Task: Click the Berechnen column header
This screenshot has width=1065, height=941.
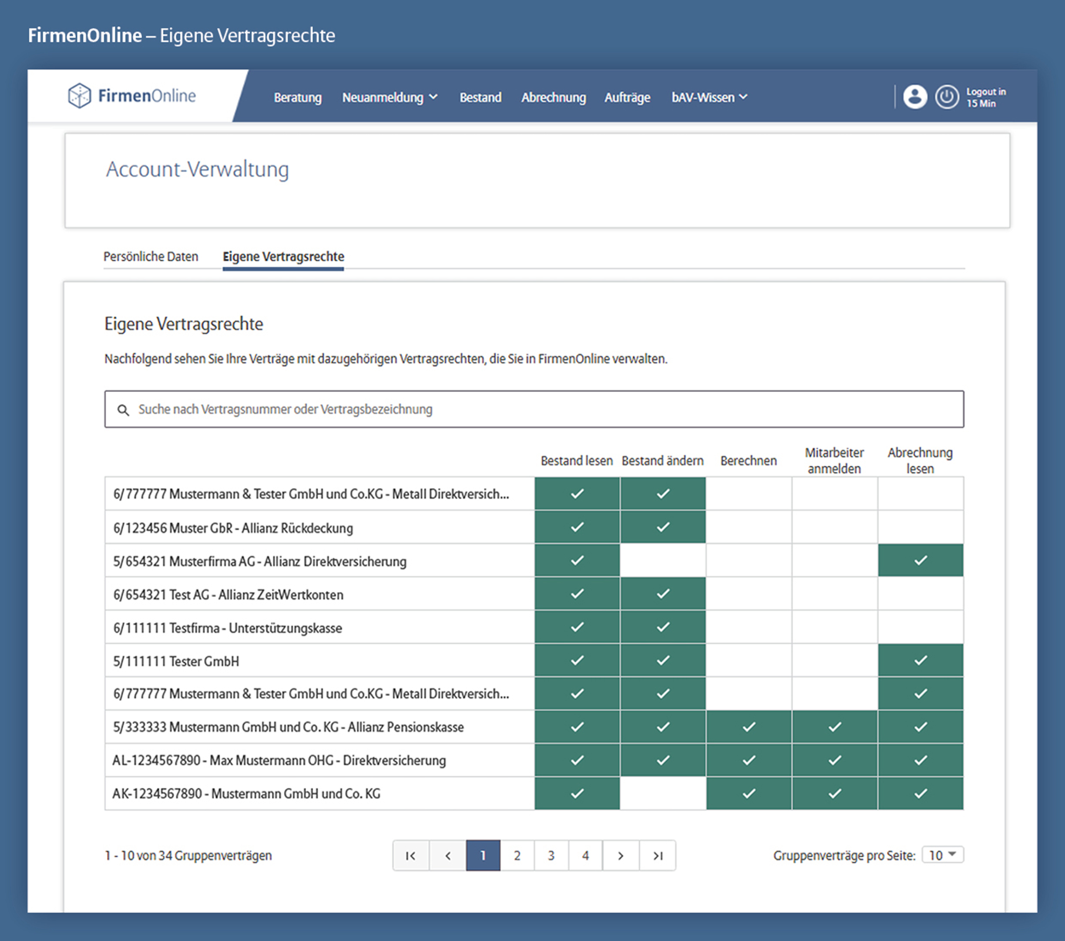Action: point(749,461)
